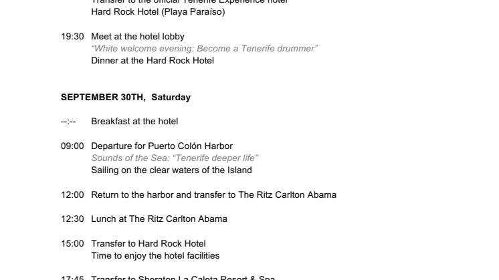Click 'Sailing on the clear waters' line
This screenshot has width=499, height=280.
pos(171,170)
